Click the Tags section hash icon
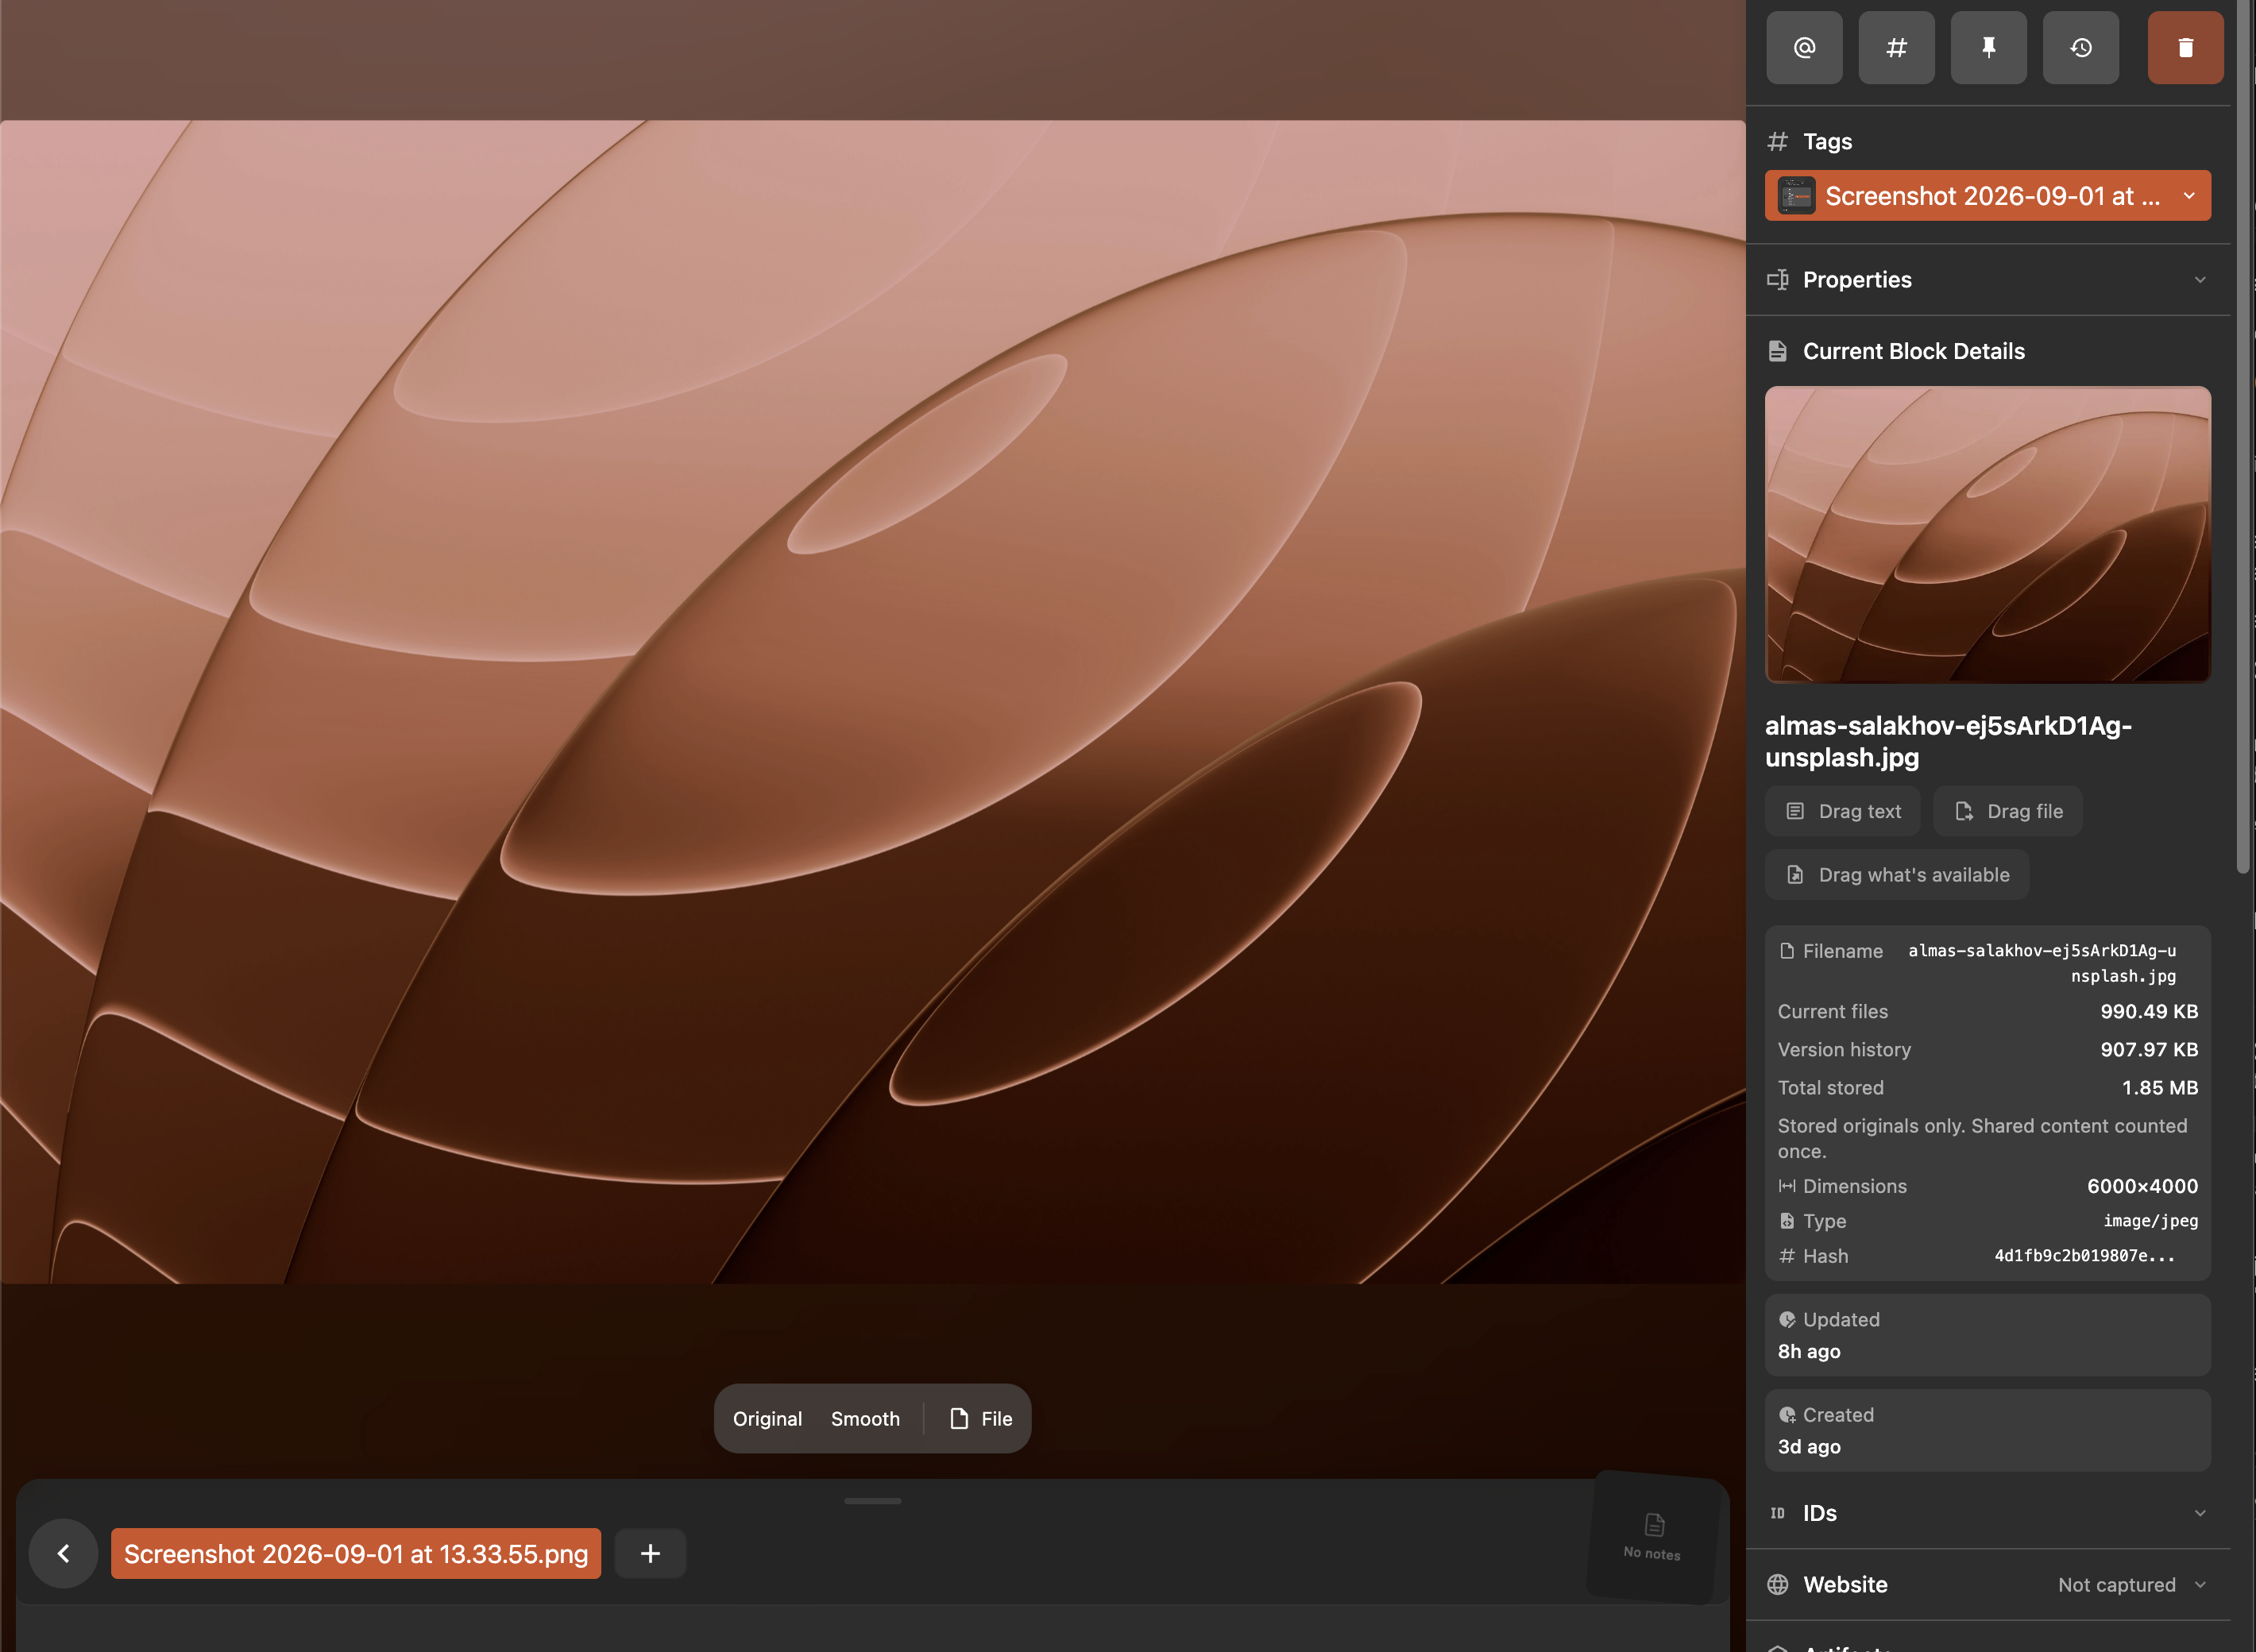2256x1652 pixels. pos(1777,141)
